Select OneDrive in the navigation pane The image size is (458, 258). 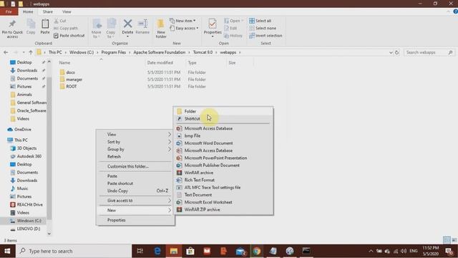click(x=22, y=129)
